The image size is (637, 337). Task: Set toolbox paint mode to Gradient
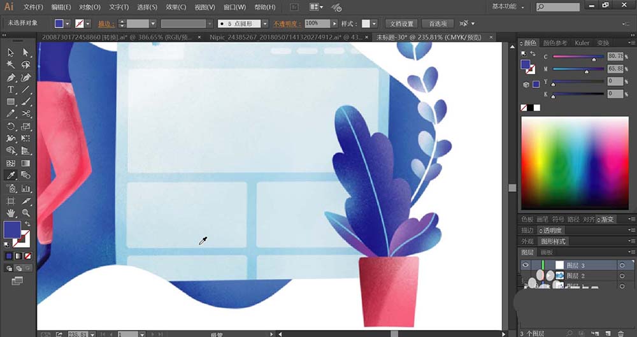tap(18, 256)
